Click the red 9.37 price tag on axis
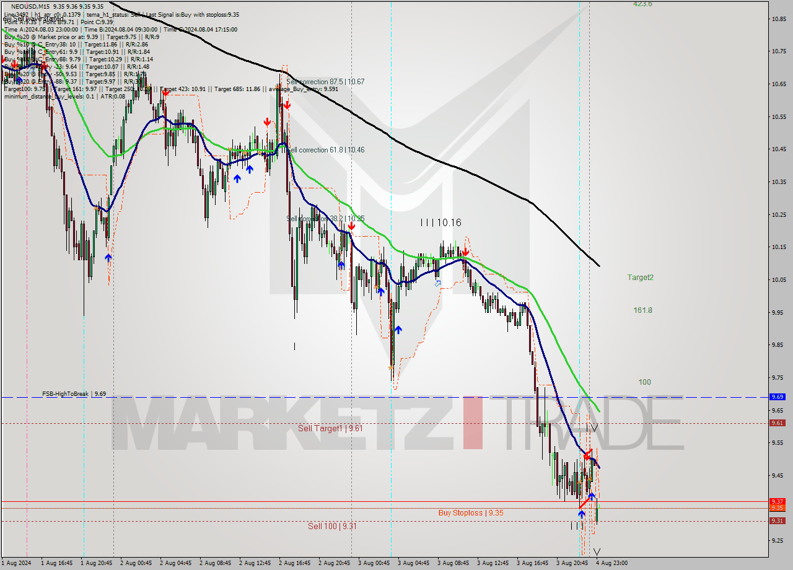This screenshot has width=793, height=570. [777, 501]
